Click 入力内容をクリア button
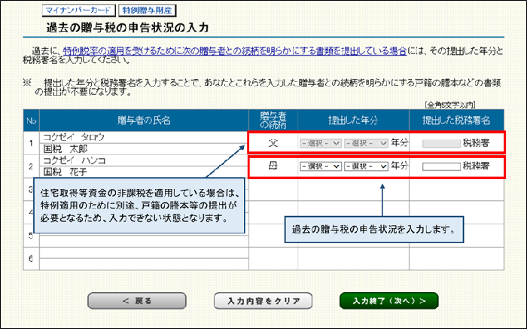The image size is (527, 329). click(257, 300)
